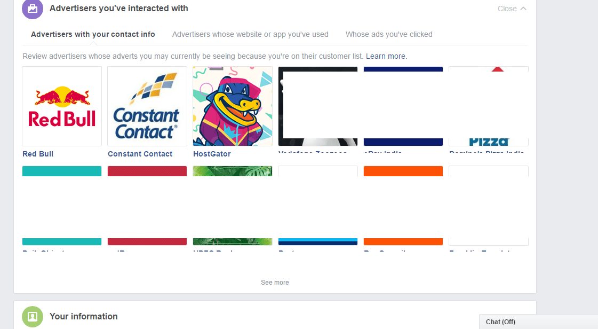The image size is (598, 329).
Task: Open the Constant Contact logo tile
Action: [x=147, y=106]
